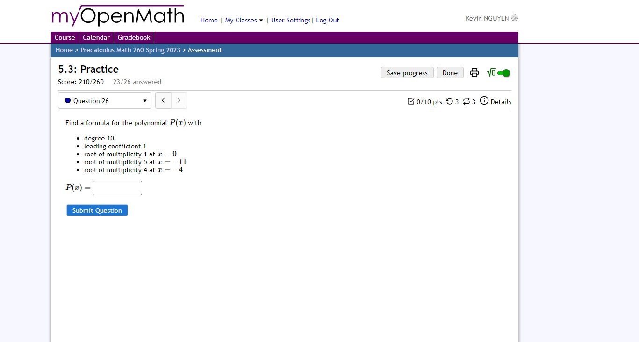Click the P(x) answer input field
This screenshot has height=342, width=639.
point(117,188)
